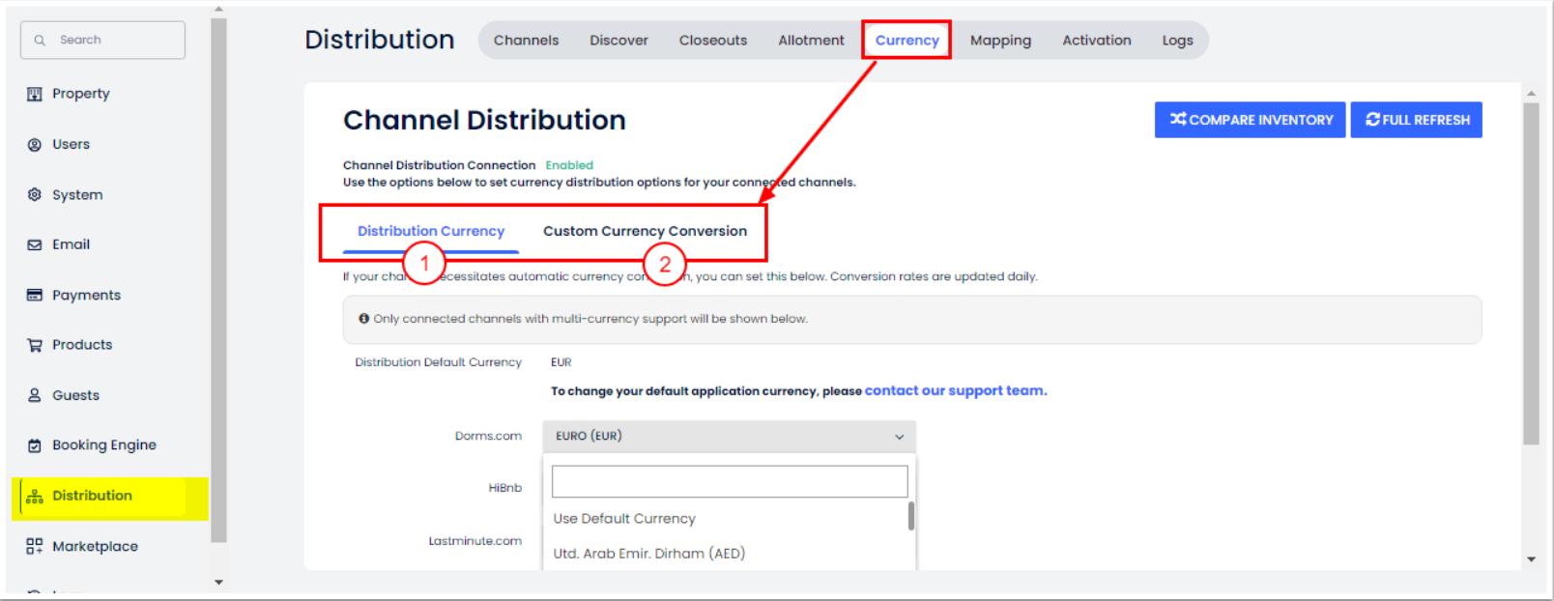Go to the Allotment tab
1554x601 pixels.
pyautogui.click(x=811, y=41)
